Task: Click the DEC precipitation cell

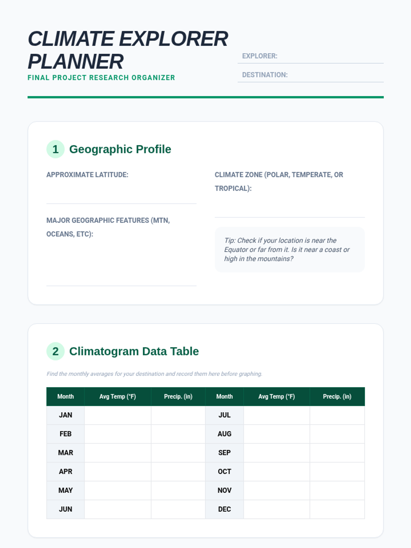Action: (337, 509)
